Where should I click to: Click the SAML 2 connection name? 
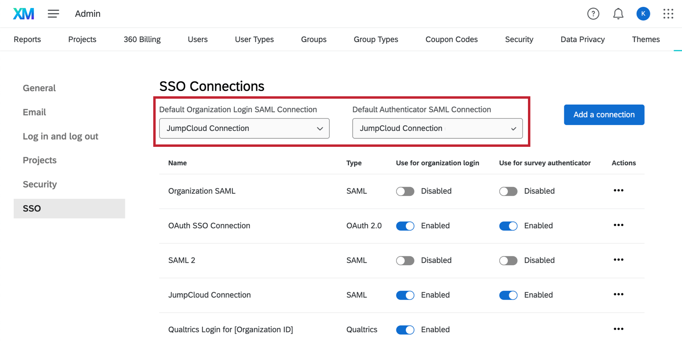182,260
